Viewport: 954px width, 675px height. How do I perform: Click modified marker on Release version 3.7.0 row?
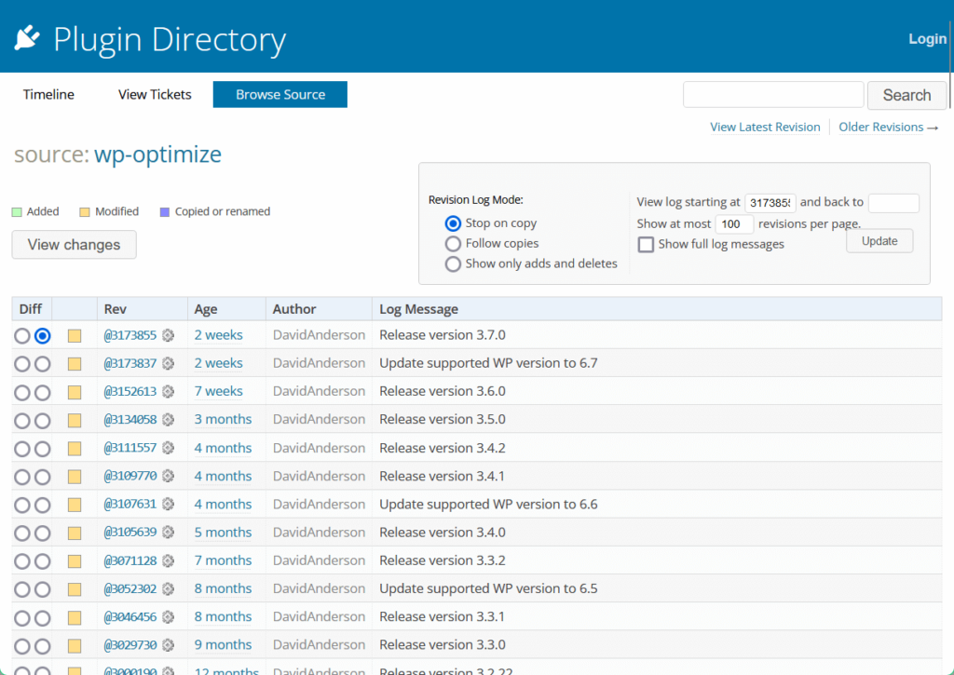click(75, 336)
